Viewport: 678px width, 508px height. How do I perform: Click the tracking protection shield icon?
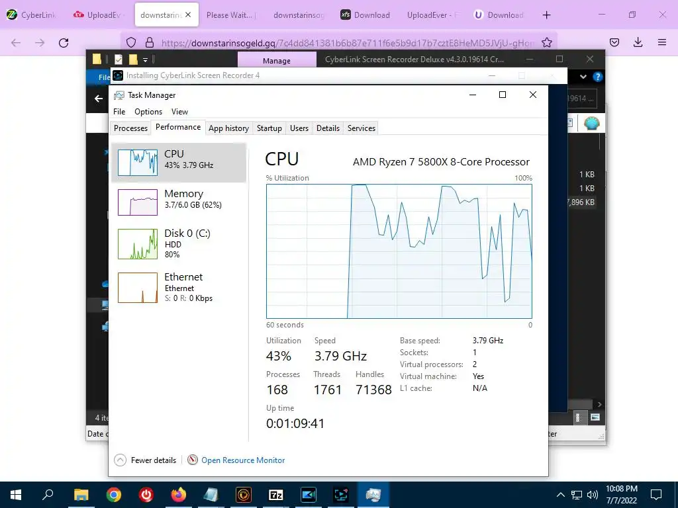click(131, 42)
